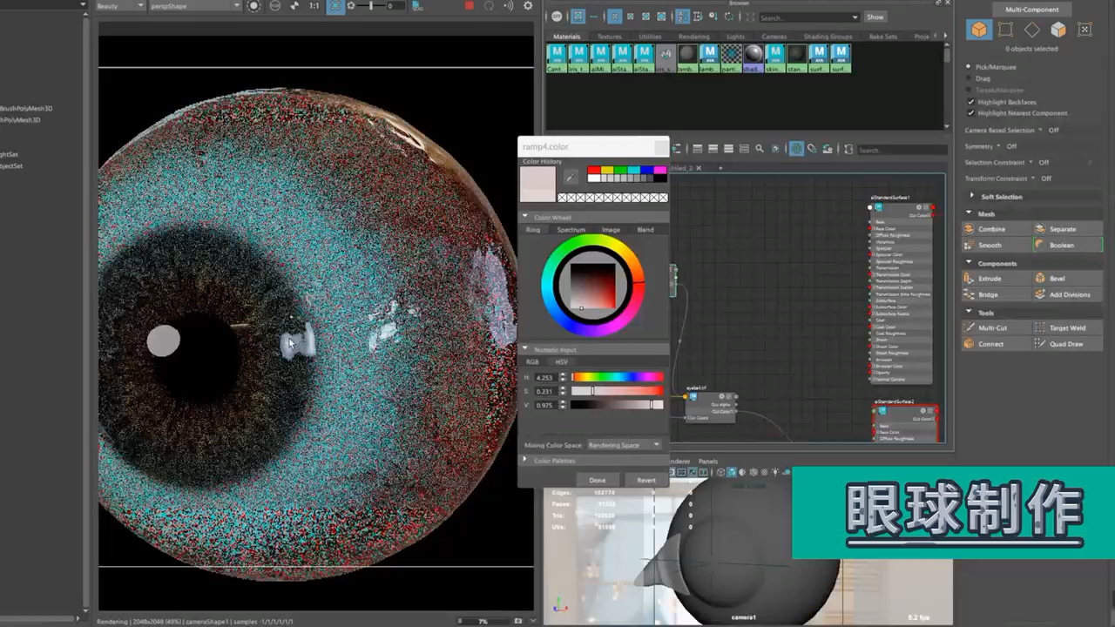Screen dimensions: 1115x627
Task: Click the Revert button
Action: click(x=646, y=480)
